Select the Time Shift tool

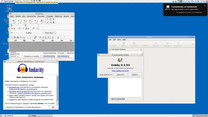tap(50, 22)
